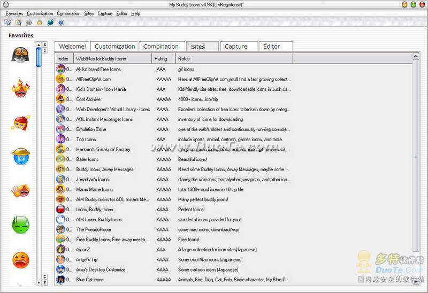Click the row icon beside Kid's Domain - Icon Mania
The height and width of the screenshot is (293, 428).
tap(60, 89)
